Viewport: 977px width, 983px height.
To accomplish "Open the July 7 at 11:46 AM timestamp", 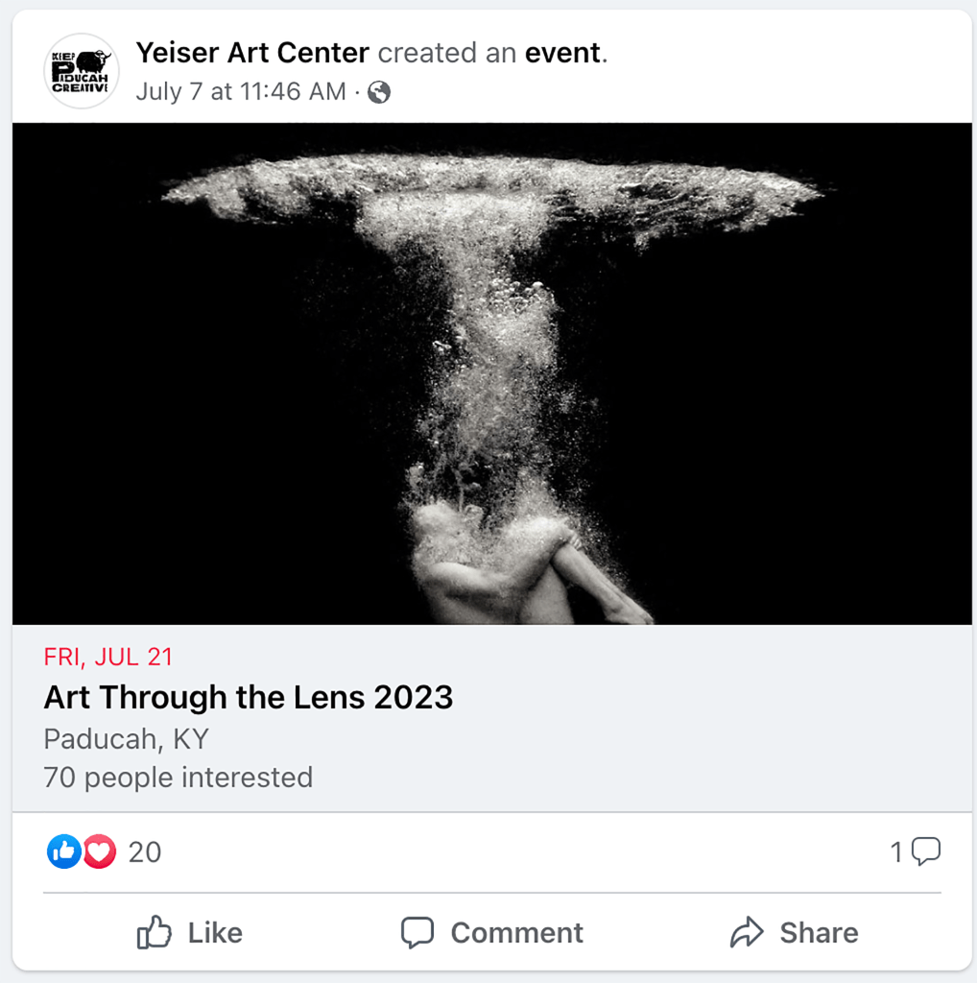I will tap(241, 92).
